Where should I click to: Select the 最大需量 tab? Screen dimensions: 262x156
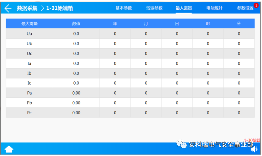184,8
